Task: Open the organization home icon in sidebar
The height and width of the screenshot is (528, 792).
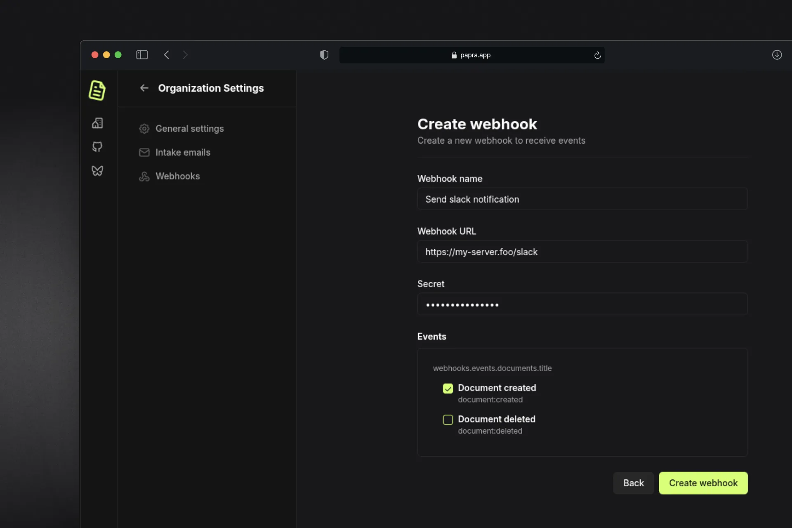Action: point(97,123)
